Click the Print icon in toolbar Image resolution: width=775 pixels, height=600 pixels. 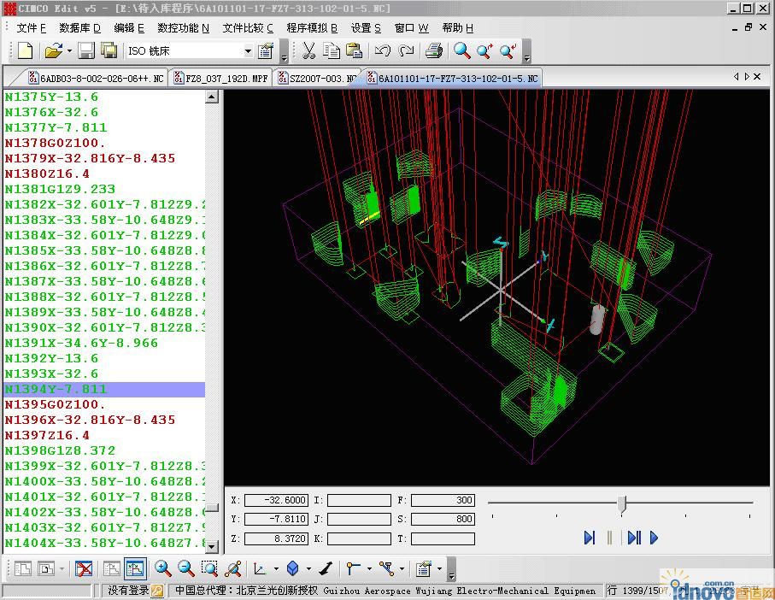click(x=434, y=51)
